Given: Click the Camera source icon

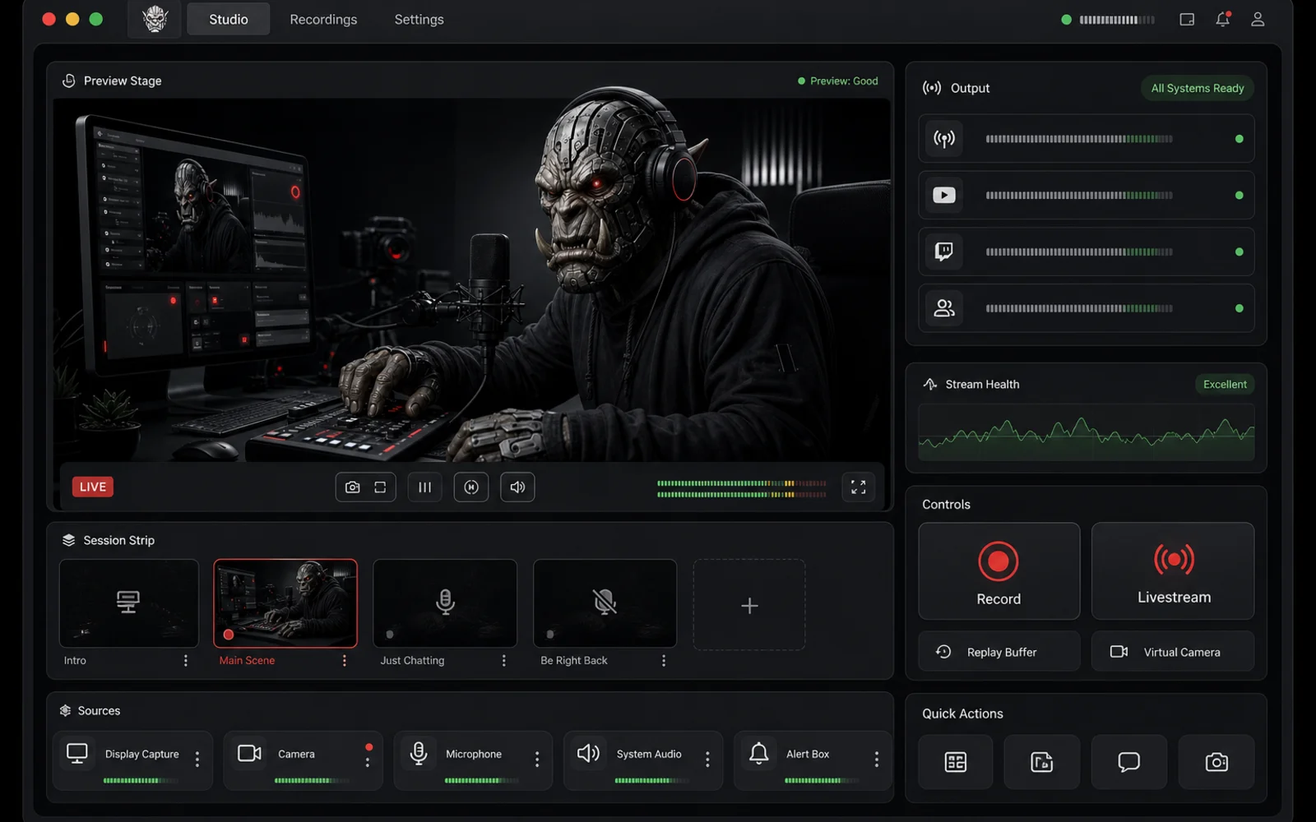Looking at the screenshot, I should 249,753.
